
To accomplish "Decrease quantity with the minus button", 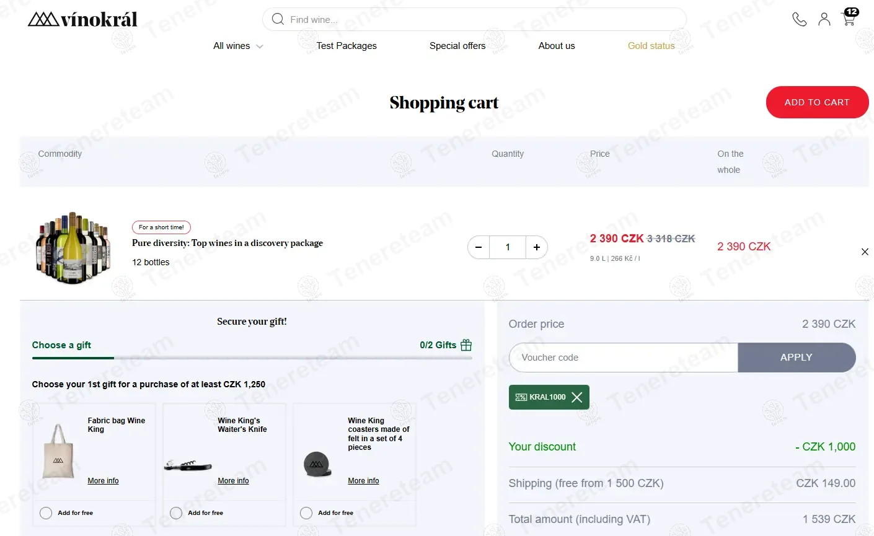I will (x=479, y=247).
